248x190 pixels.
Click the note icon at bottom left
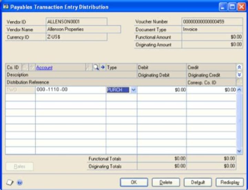pos(10,182)
